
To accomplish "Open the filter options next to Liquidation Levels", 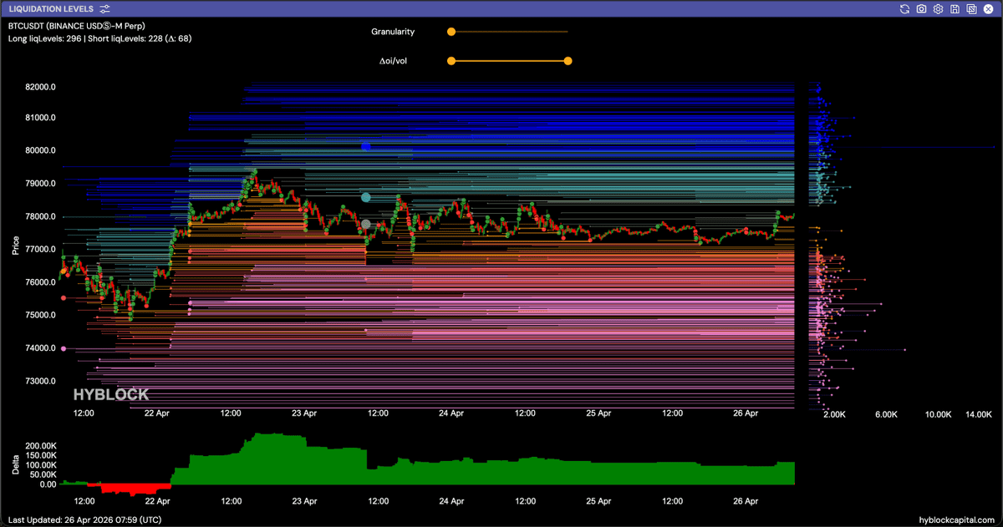I will [104, 8].
